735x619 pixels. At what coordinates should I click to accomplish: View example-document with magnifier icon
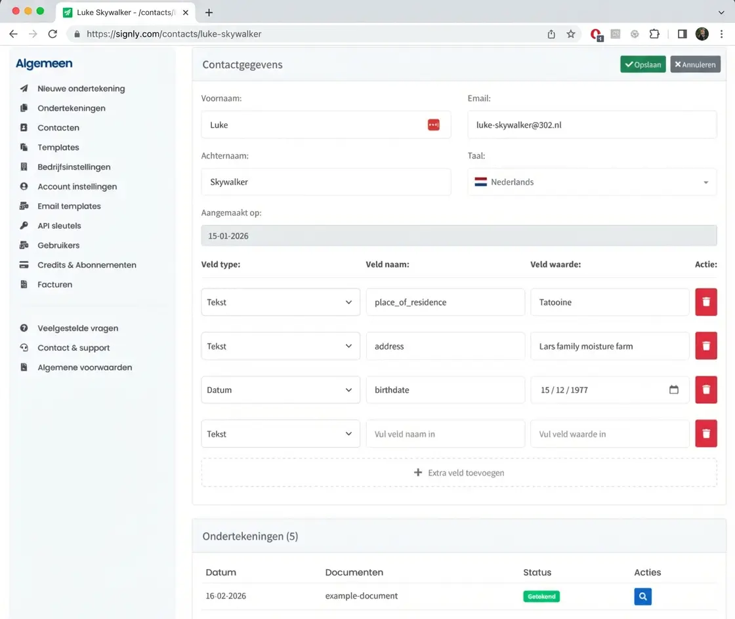pyautogui.click(x=642, y=596)
